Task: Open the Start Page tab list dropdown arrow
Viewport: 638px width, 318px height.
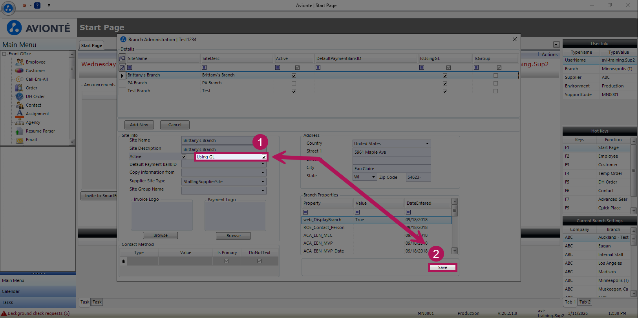Action: coord(556,45)
